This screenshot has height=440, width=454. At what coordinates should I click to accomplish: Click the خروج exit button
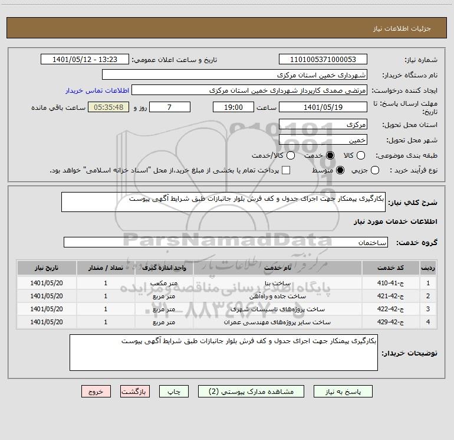(x=96, y=392)
